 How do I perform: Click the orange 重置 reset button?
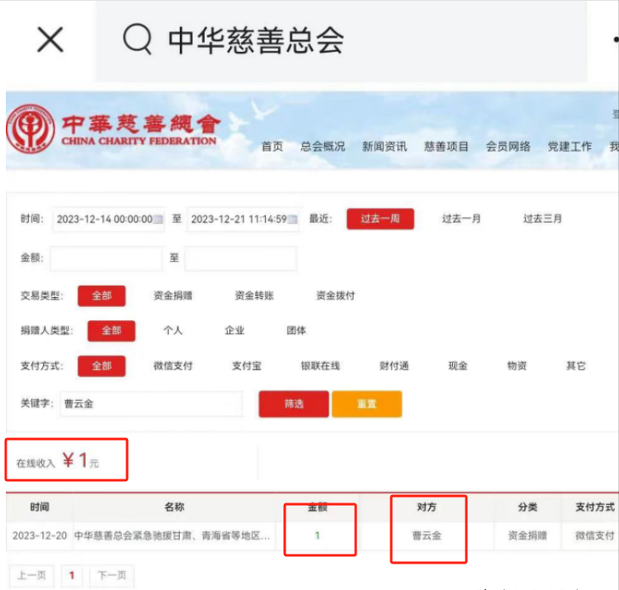click(x=366, y=404)
